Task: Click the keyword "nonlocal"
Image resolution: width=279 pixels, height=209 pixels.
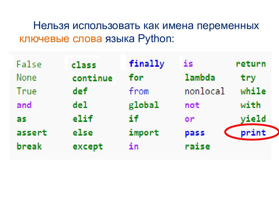Action: 205,91
